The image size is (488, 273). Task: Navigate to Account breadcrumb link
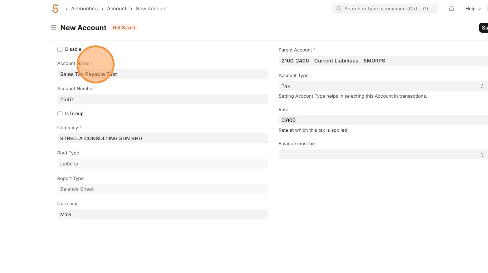pyautogui.click(x=117, y=9)
